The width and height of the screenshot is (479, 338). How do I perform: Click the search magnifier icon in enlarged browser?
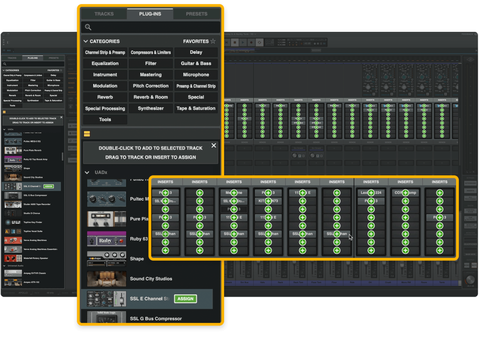(x=88, y=28)
